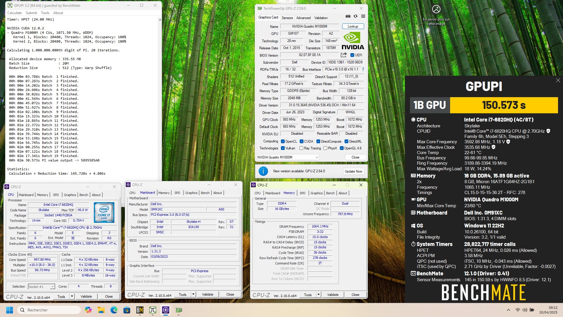
Task: Switch to GPUPI via the pi taskbar icon
Action: pos(153,310)
